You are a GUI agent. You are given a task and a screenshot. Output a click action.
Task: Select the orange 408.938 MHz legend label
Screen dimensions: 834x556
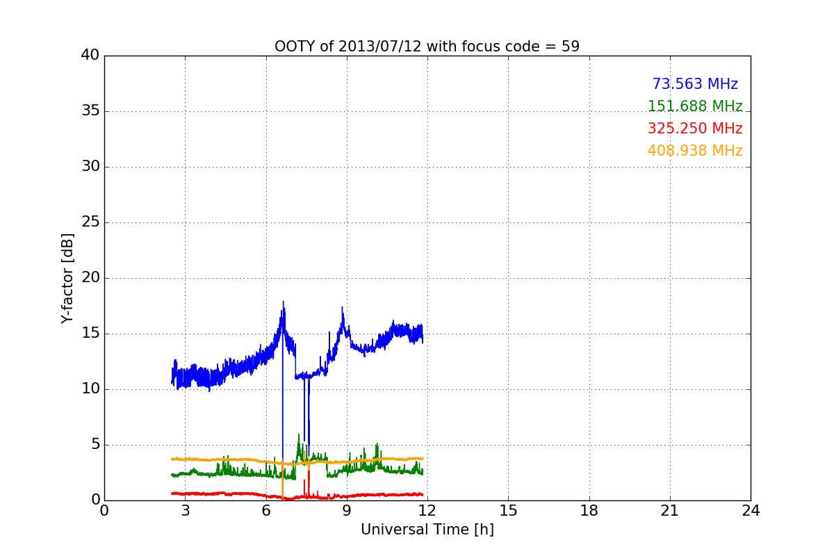[x=695, y=151]
